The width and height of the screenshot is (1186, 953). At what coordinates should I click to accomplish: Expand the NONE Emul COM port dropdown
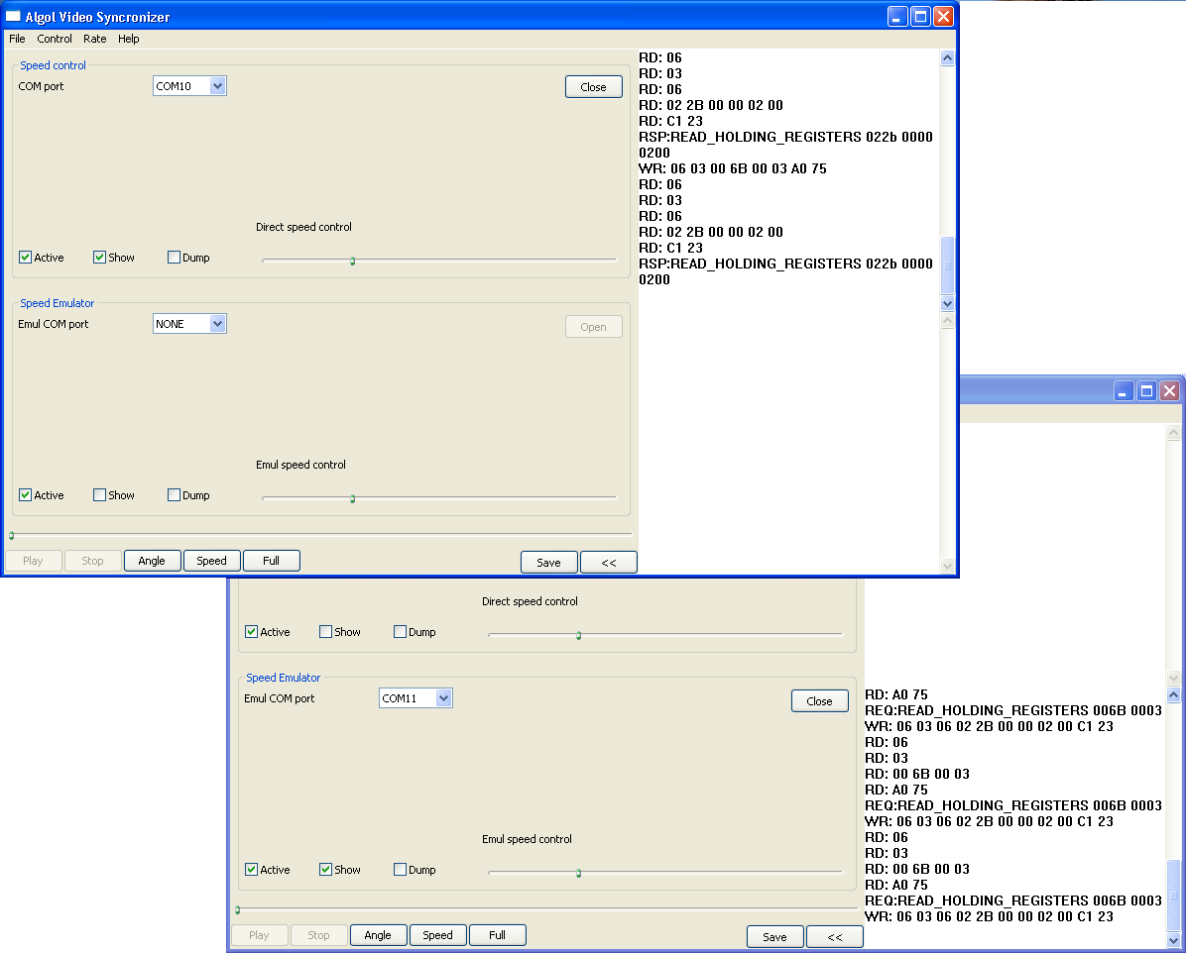pyautogui.click(x=217, y=324)
